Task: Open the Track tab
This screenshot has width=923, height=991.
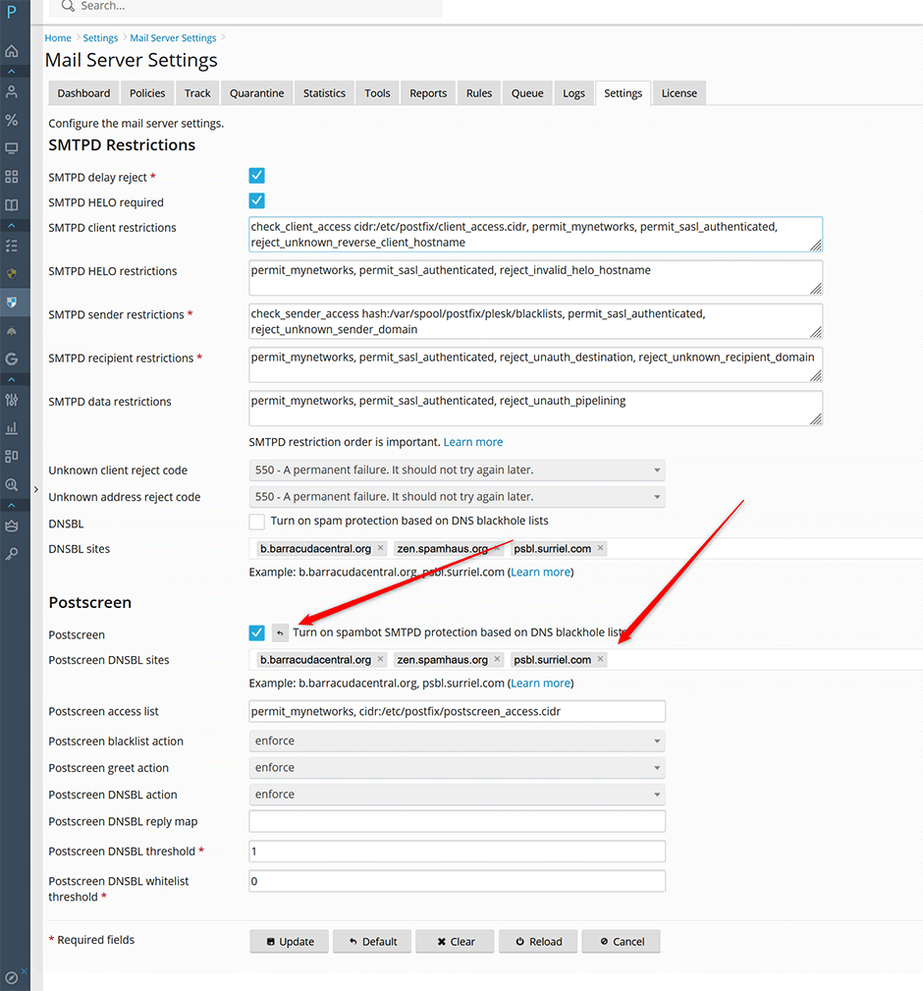Action: click(x=197, y=93)
